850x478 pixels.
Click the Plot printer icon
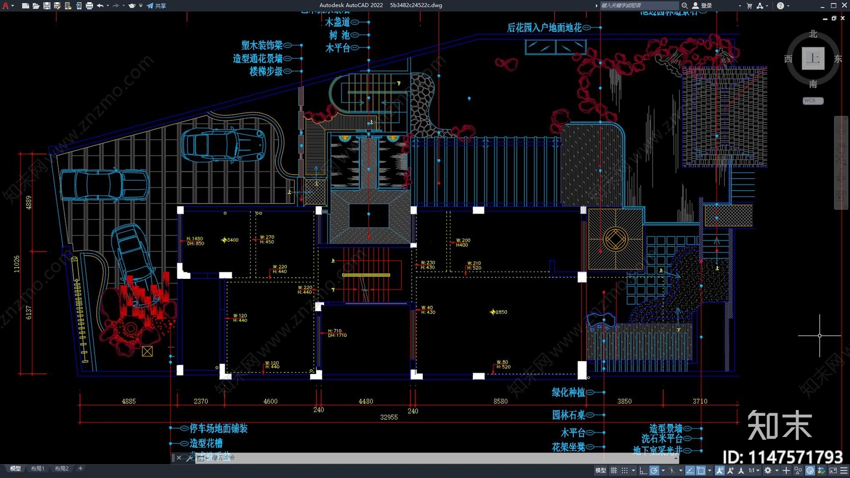[x=89, y=5]
